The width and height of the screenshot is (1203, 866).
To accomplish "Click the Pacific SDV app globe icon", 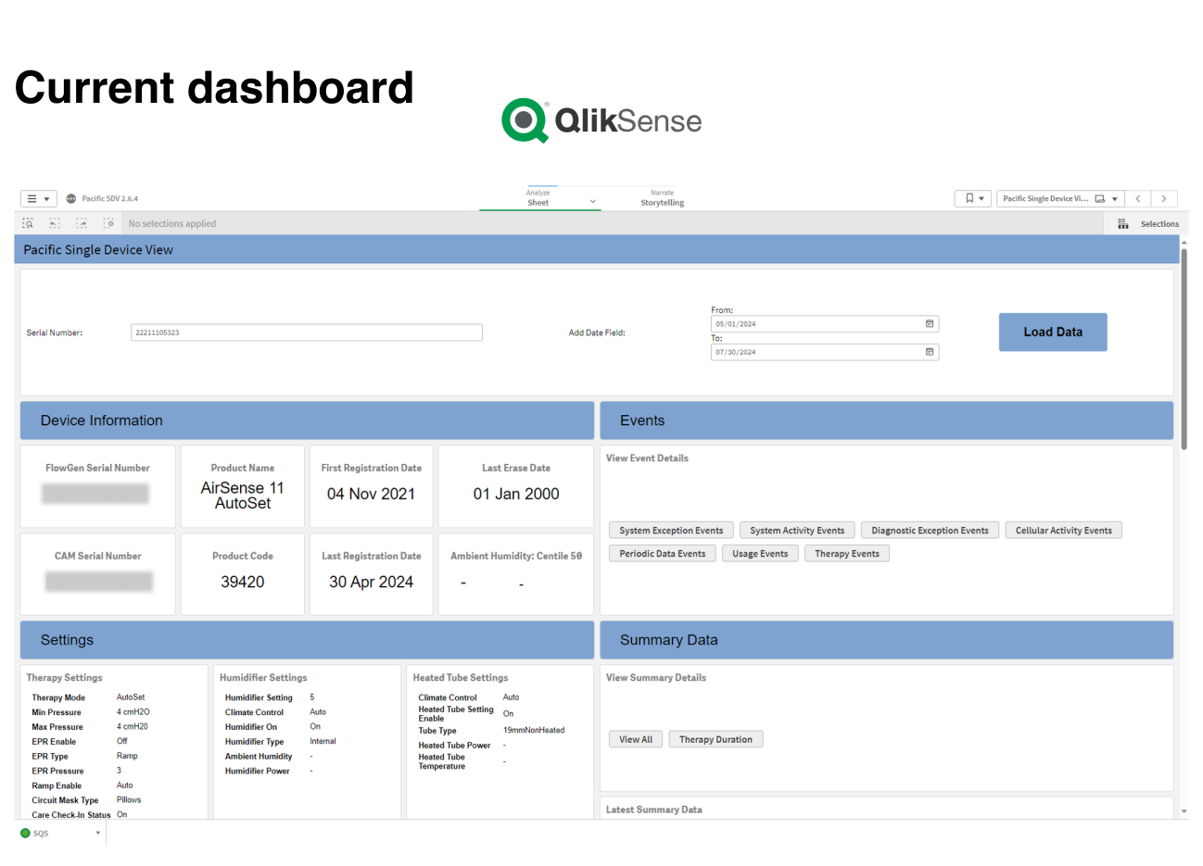I will tap(71, 198).
